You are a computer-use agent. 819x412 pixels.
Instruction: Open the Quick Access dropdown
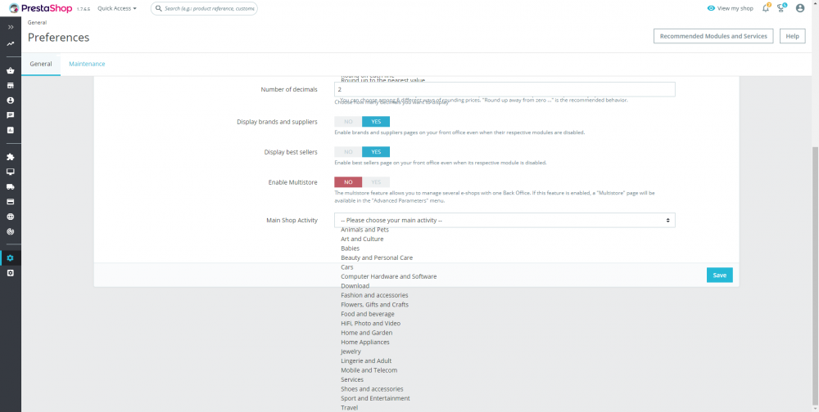pyautogui.click(x=117, y=8)
